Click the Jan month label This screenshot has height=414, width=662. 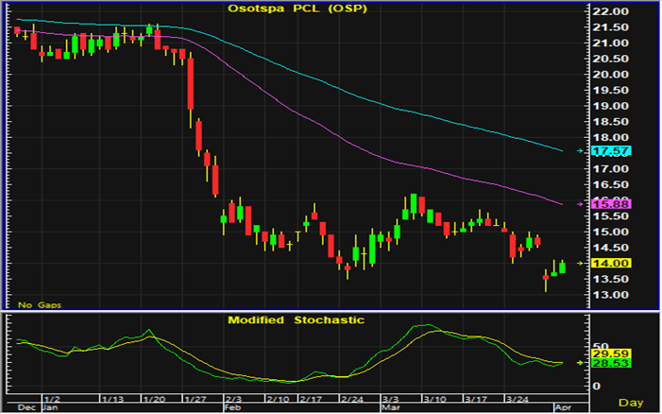(x=50, y=407)
